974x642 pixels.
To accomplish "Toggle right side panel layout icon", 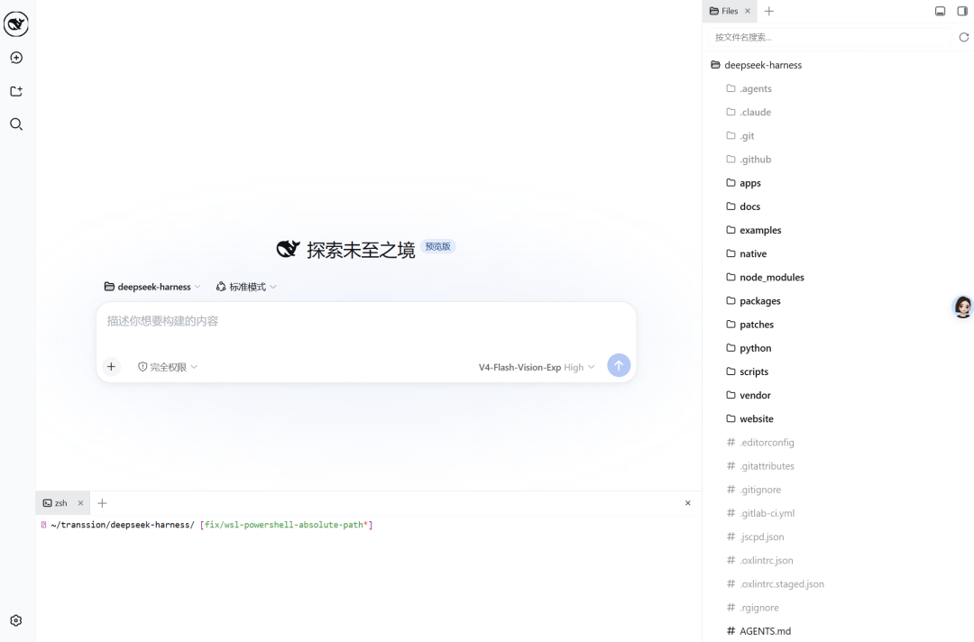I will pyautogui.click(x=962, y=11).
